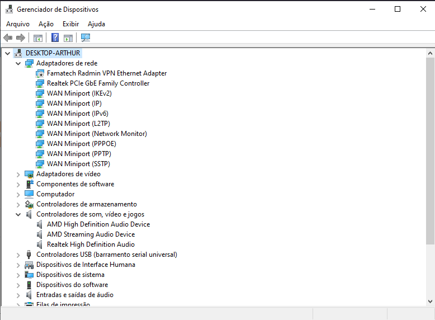Click the Back arrow toolbar icon

click(x=8, y=37)
